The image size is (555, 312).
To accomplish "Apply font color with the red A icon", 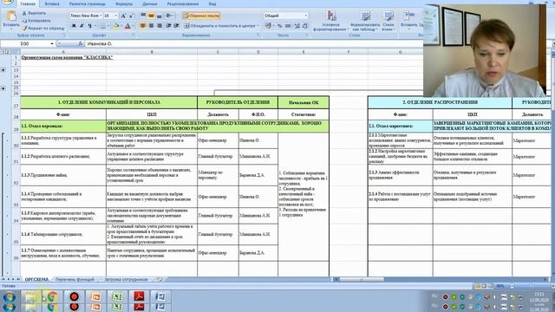I will 127,26.
